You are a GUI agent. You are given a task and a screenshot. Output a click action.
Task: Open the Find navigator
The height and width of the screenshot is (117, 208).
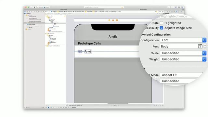[x=32, y=12]
